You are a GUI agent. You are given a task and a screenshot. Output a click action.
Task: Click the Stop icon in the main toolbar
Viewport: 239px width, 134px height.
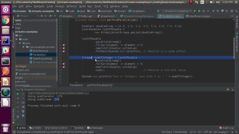point(208,11)
